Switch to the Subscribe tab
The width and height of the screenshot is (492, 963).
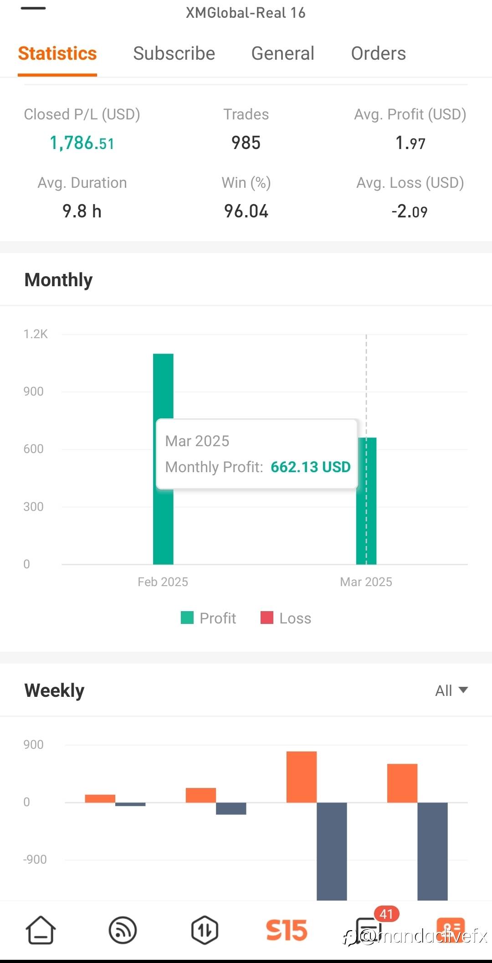click(174, 53)
